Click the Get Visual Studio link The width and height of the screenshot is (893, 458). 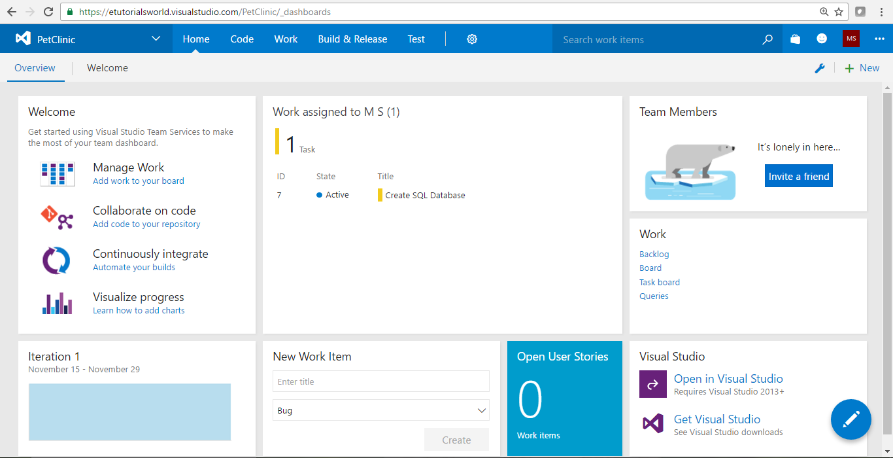pyautogui.click(x=717, y=419)
